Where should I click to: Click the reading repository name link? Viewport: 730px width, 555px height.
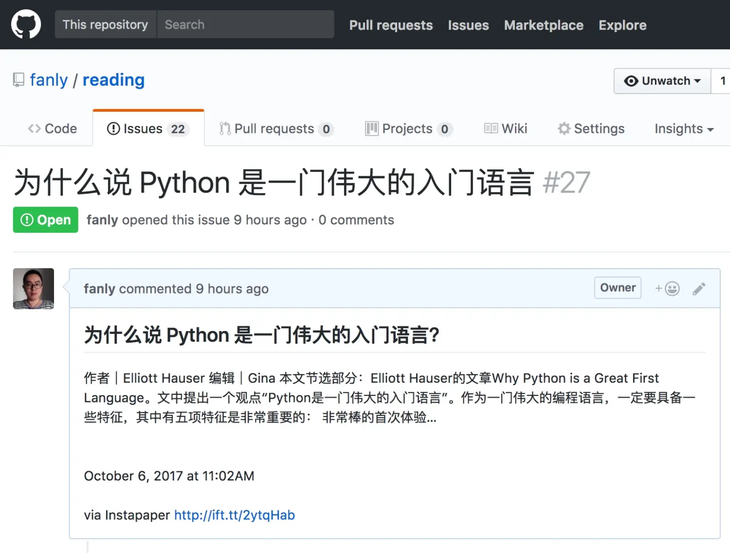coord(113,80)
